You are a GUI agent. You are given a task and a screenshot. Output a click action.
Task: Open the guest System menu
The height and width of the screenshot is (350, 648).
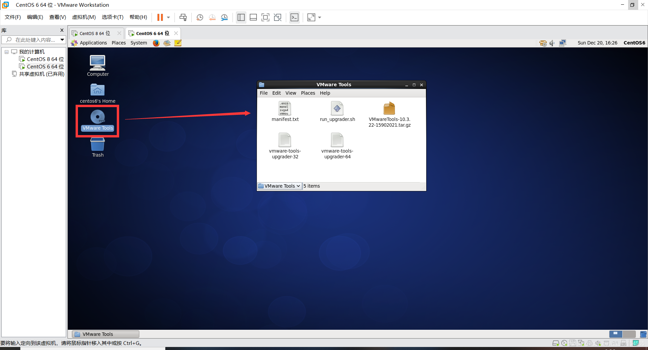[139, 43]
